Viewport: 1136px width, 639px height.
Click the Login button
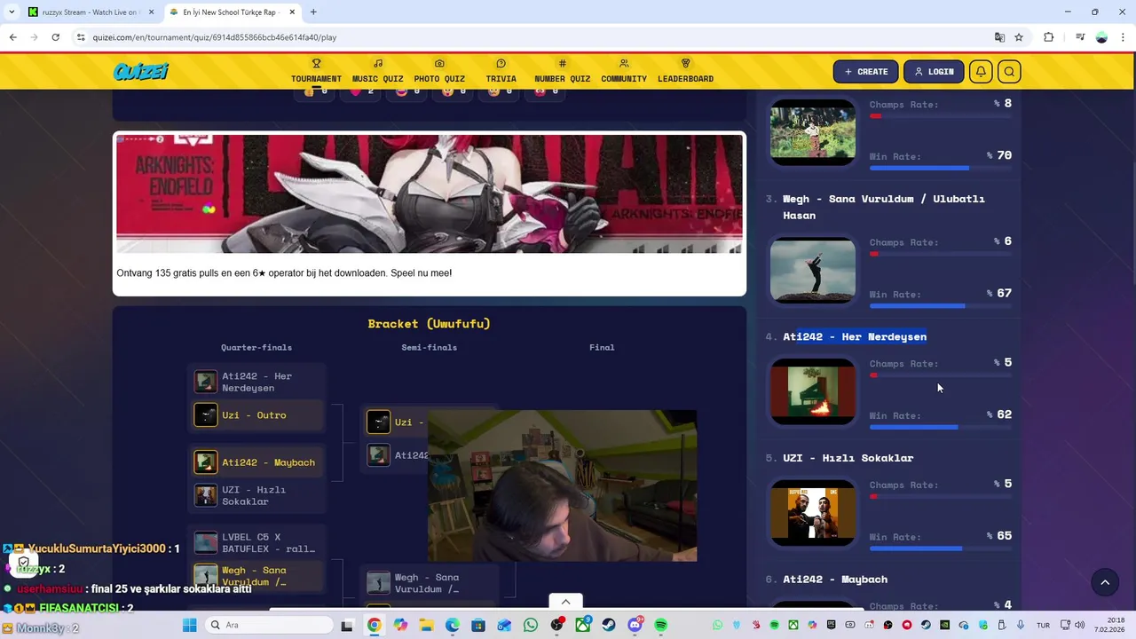(x=934, y=72)
